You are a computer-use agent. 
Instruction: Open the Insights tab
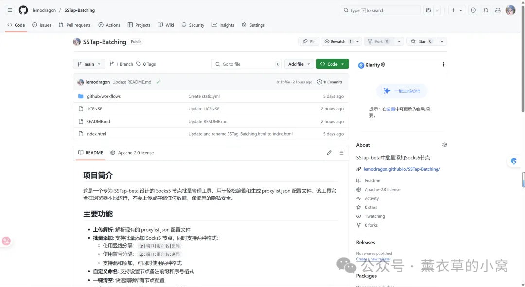(x=223, y=25)
